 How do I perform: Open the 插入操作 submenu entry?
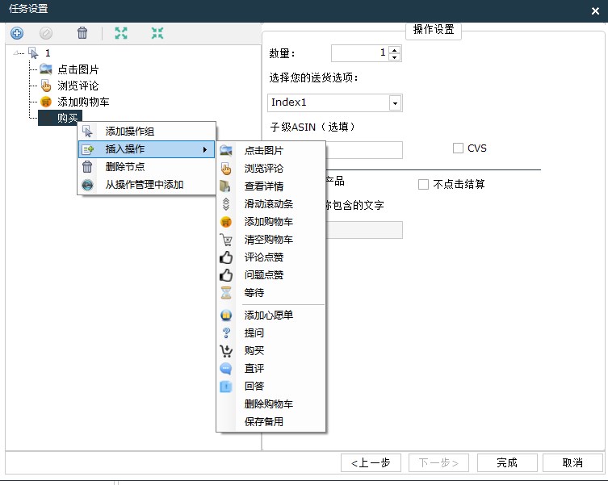pyautogui.click(x=147, y=149)
